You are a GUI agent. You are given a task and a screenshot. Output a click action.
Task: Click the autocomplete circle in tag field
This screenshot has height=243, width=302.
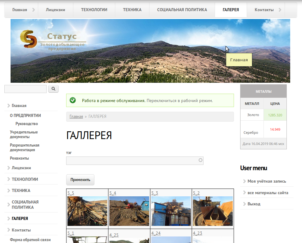pyautogui.click(x=200, y=161)
